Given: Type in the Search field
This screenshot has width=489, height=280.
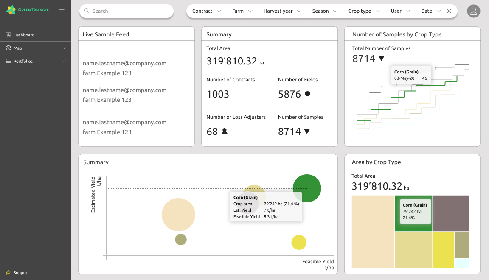Looking at the screenshot, I should coord(129,11).
